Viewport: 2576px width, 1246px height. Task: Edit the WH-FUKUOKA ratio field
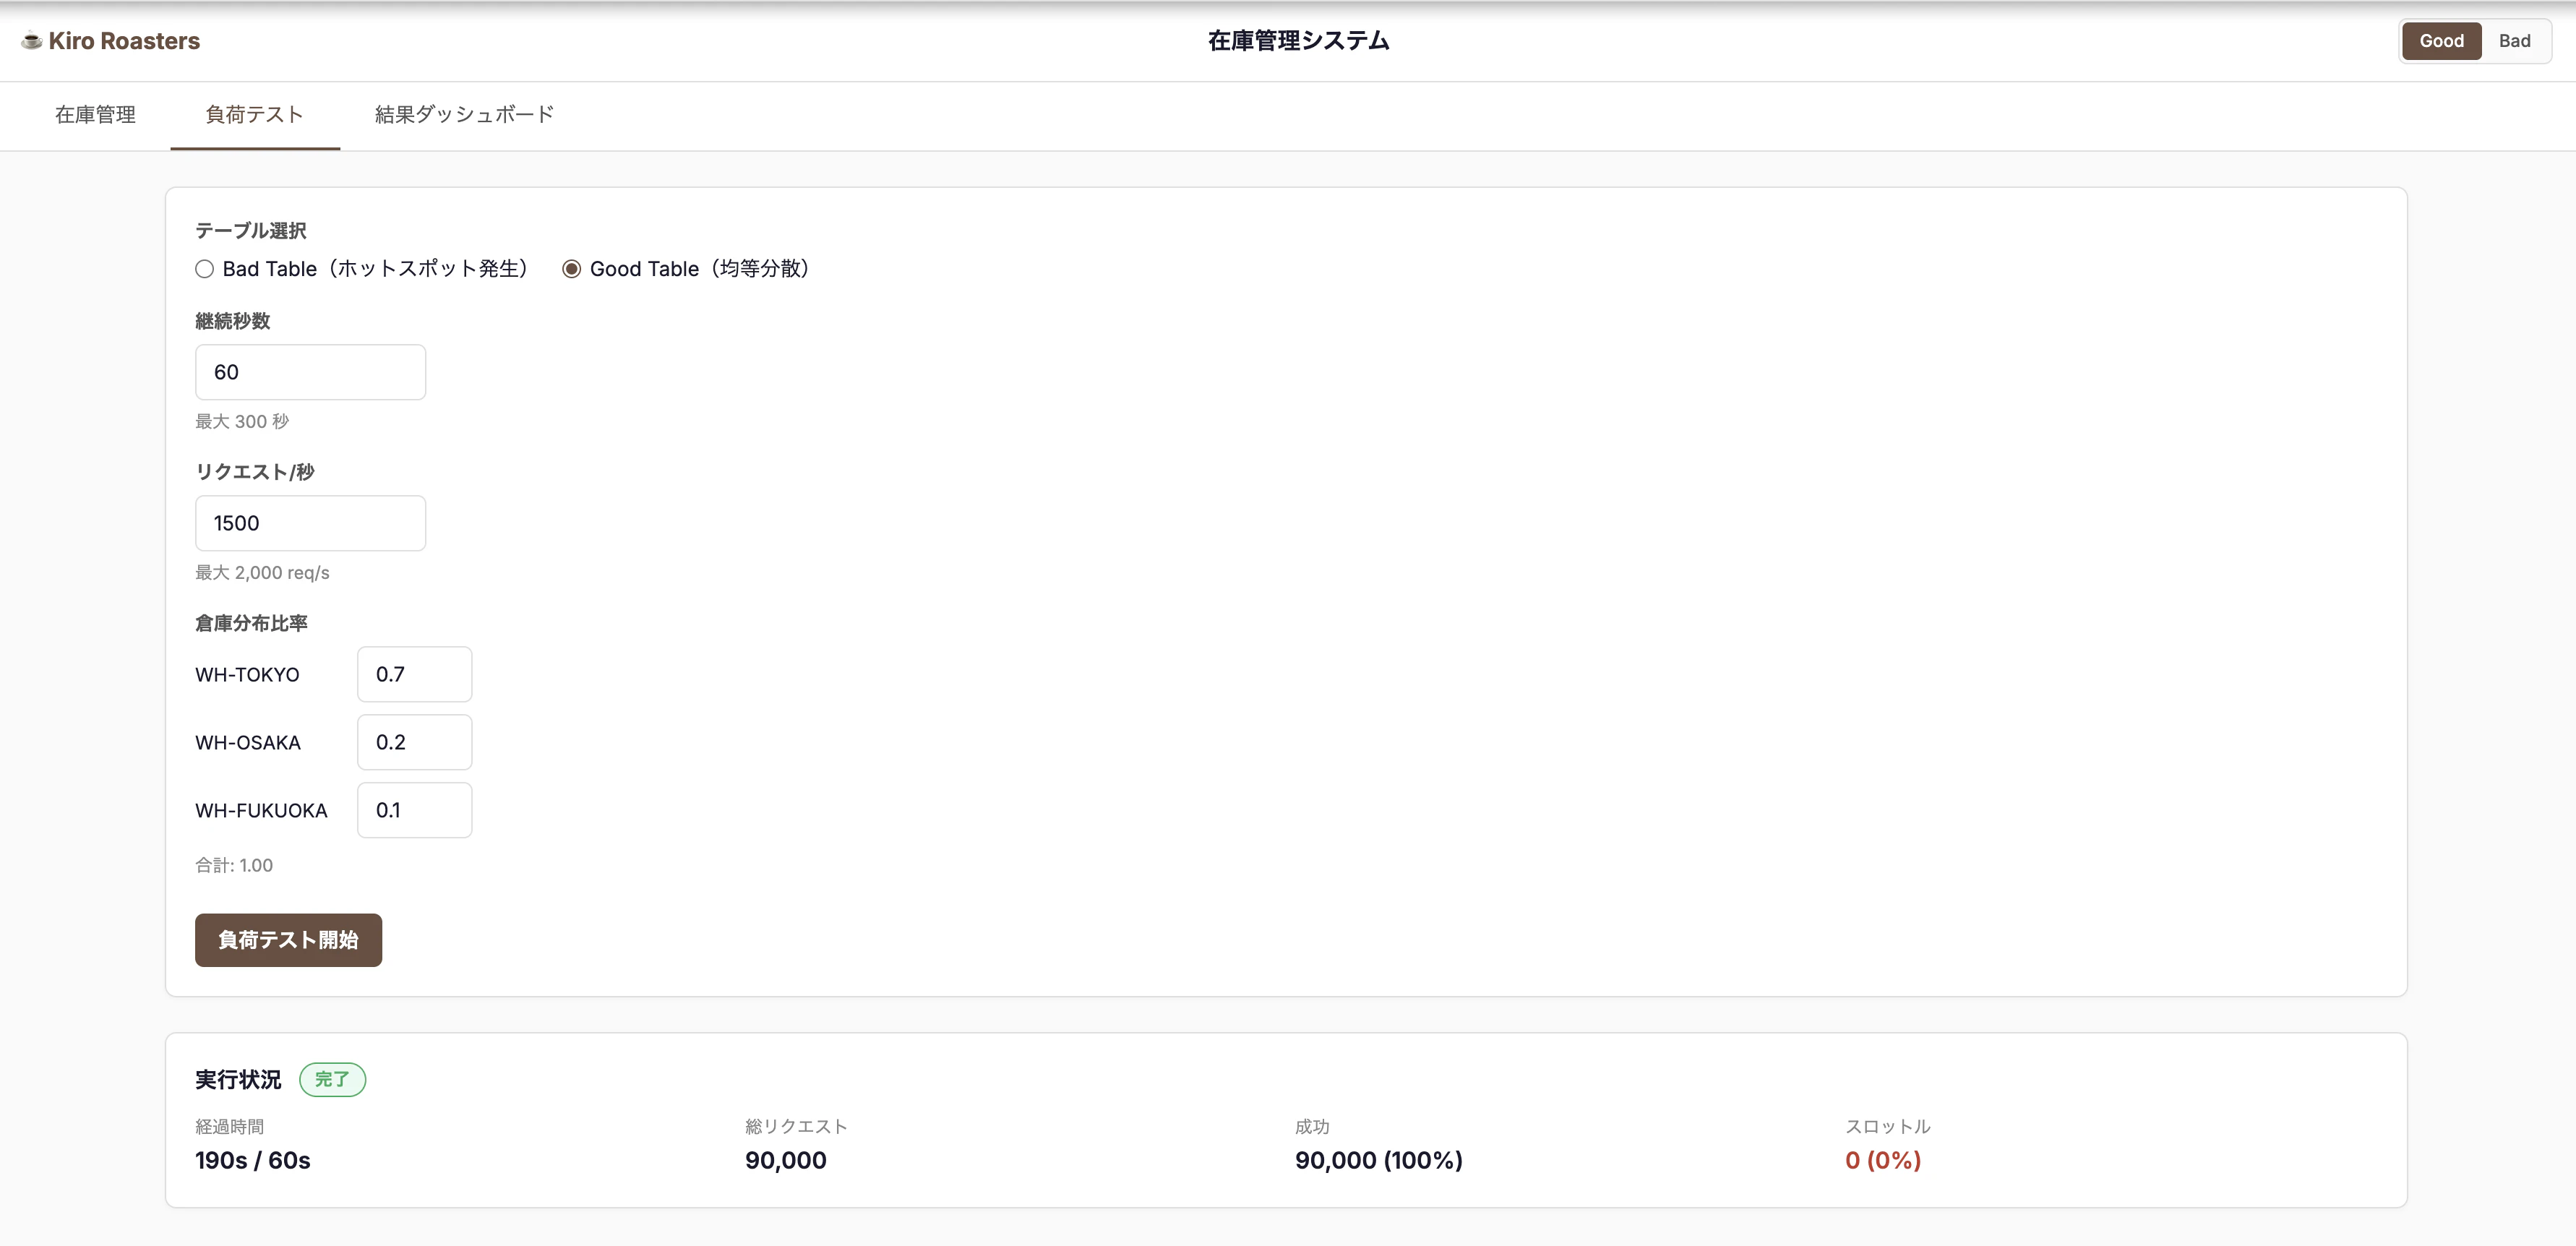(x=414, y=810)
